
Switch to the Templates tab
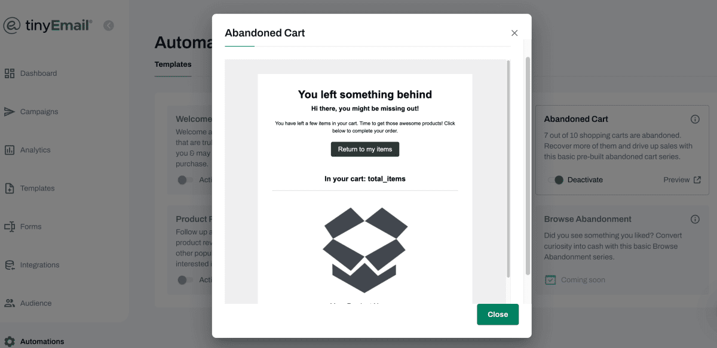173,64
